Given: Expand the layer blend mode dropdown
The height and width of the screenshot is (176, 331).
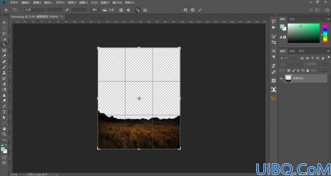Looking at the screenshot, I should (x=291, y=64).
